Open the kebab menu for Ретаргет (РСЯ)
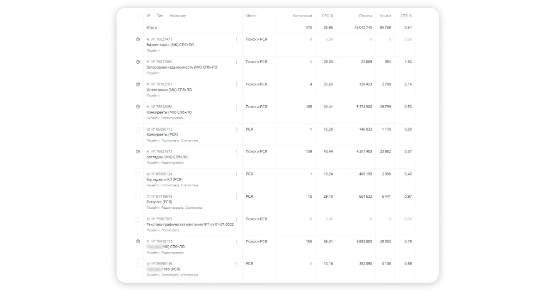This screenshot has height=291, width=555. tap(237, 196)
